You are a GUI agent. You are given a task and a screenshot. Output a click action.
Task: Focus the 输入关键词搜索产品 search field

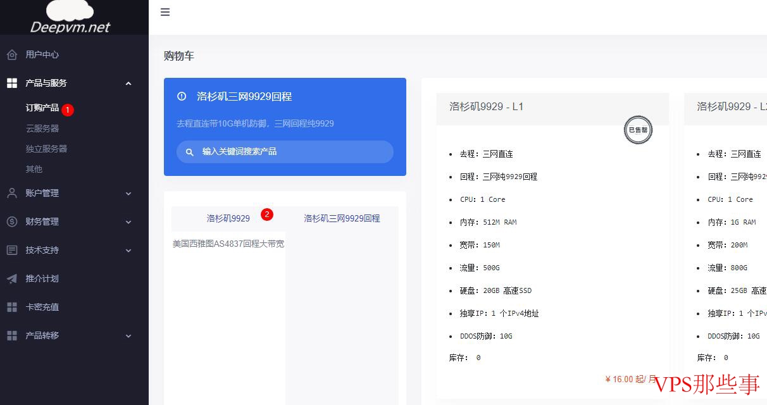coord(285,152)
